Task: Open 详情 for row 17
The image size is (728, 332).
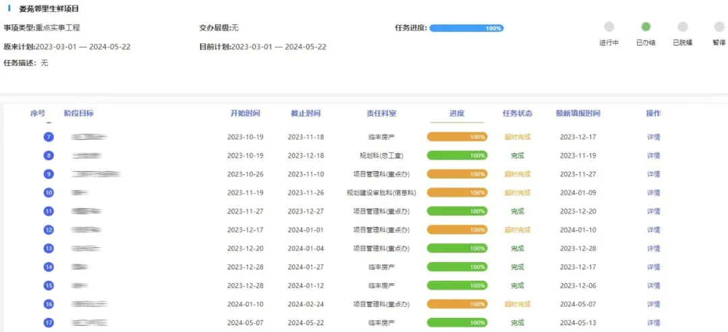Action: [x=653, y=323]
